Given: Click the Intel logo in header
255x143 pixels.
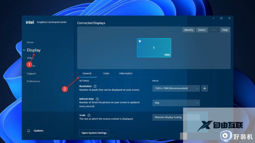Looking at the screenshot, I should click(30, 22).
